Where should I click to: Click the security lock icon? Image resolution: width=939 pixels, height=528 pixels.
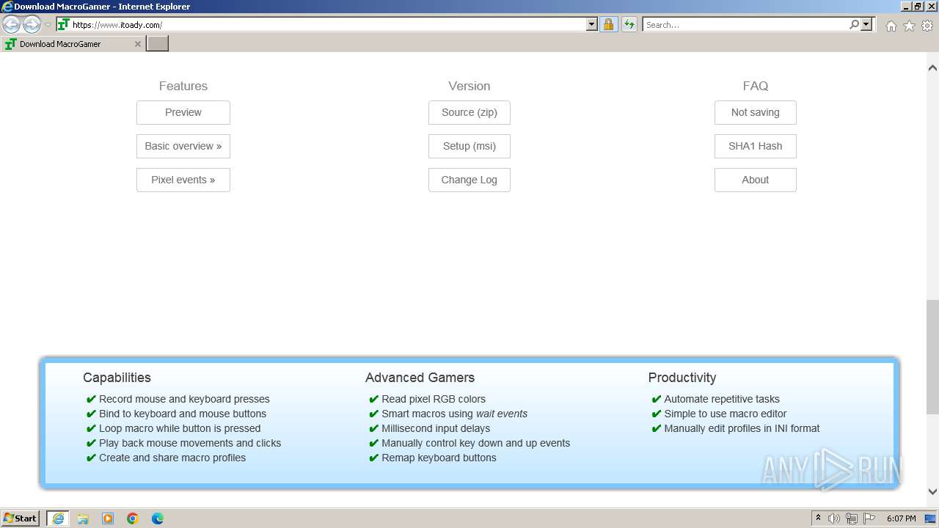[x=608, y=25]
